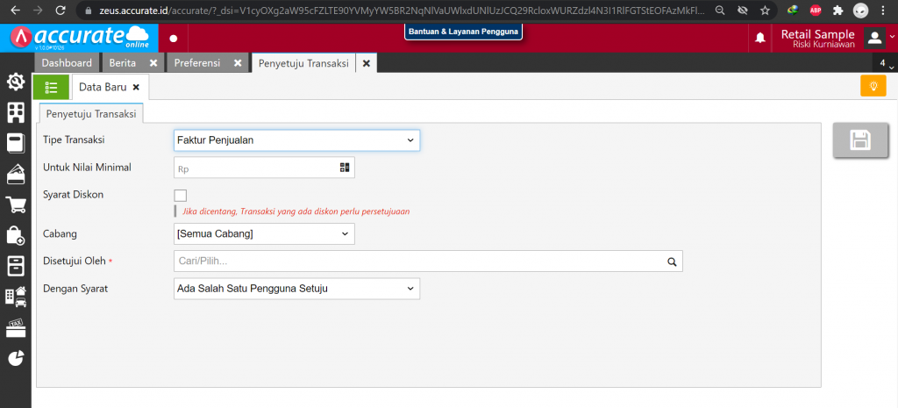Click the green list view button
Viewport: 898px width, 408px height.
tap(51, 87)
